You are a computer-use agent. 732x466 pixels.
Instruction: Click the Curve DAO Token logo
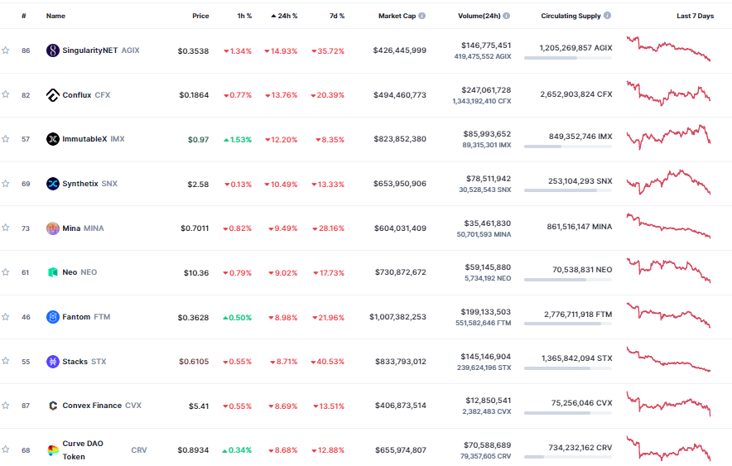point(53,450)
